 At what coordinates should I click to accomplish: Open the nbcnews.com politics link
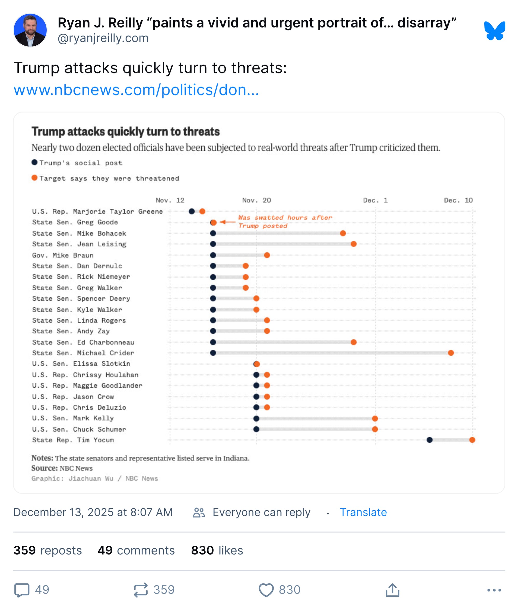click(x=136, y=90)
